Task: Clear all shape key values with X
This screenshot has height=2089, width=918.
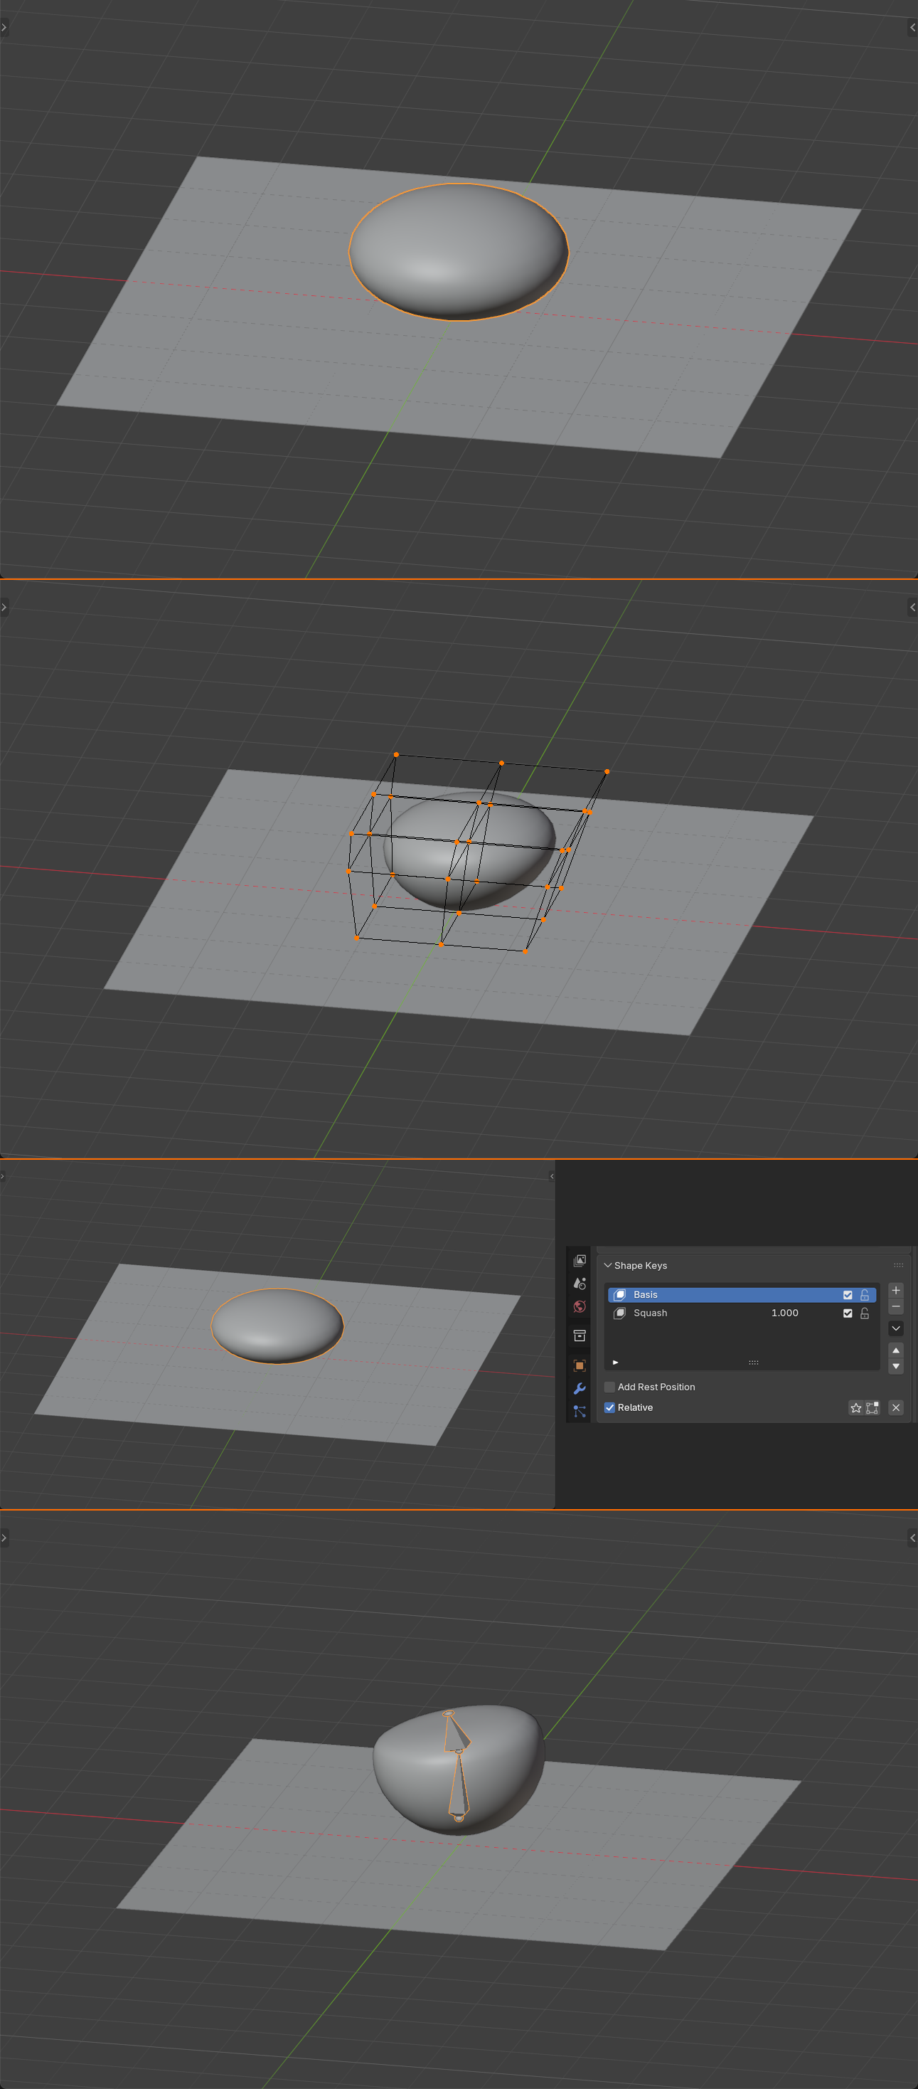Action: pos(895,1408)
